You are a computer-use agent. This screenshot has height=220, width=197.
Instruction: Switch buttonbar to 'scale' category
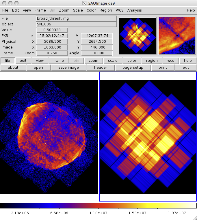pyautogui.click(x=113, y=61)
